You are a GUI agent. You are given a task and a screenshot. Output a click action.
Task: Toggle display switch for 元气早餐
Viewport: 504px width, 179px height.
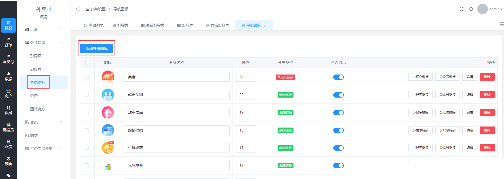tap(338, 165)
